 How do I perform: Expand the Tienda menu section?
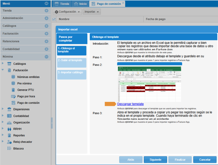tap(46, 11)
